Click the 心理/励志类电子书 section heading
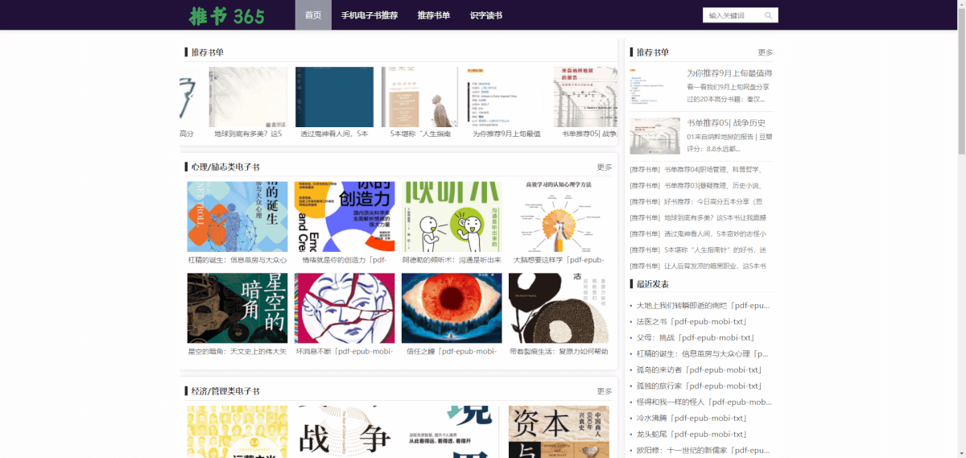 pos(225,167)
